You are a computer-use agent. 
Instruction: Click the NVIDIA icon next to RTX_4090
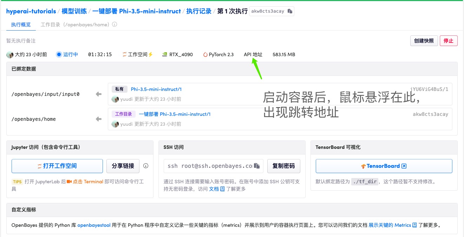164,54
